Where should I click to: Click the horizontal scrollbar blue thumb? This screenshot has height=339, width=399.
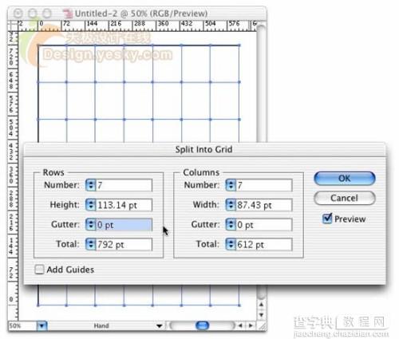(202, 325)
